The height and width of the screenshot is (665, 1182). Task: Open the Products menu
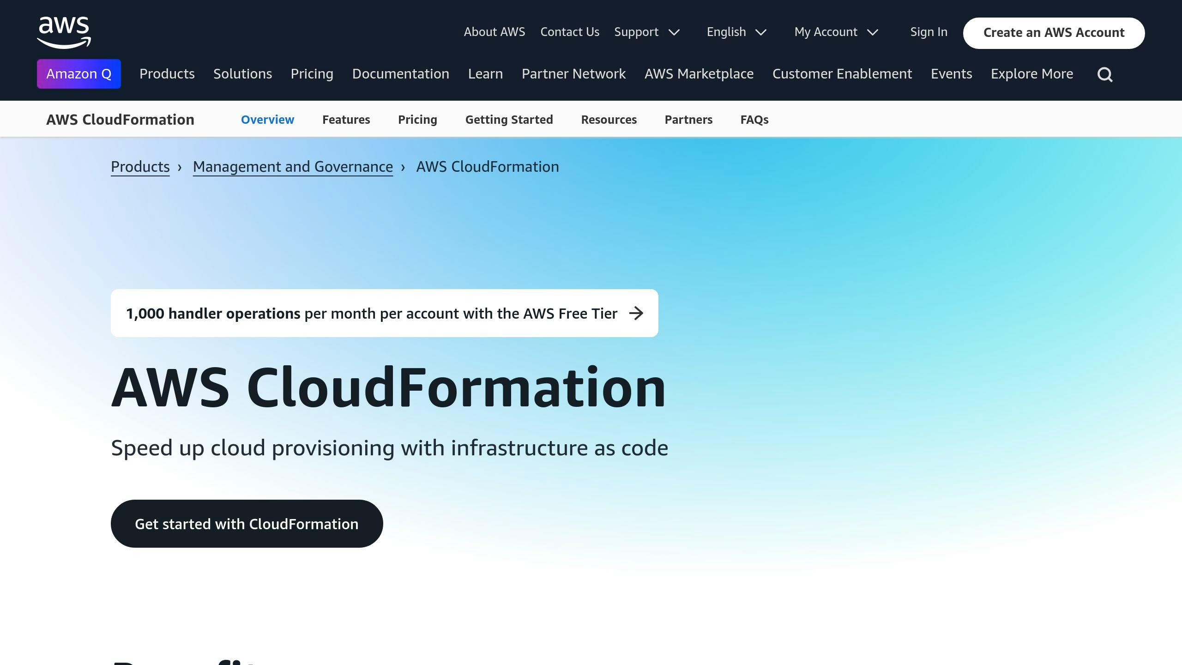coord(167,74)
